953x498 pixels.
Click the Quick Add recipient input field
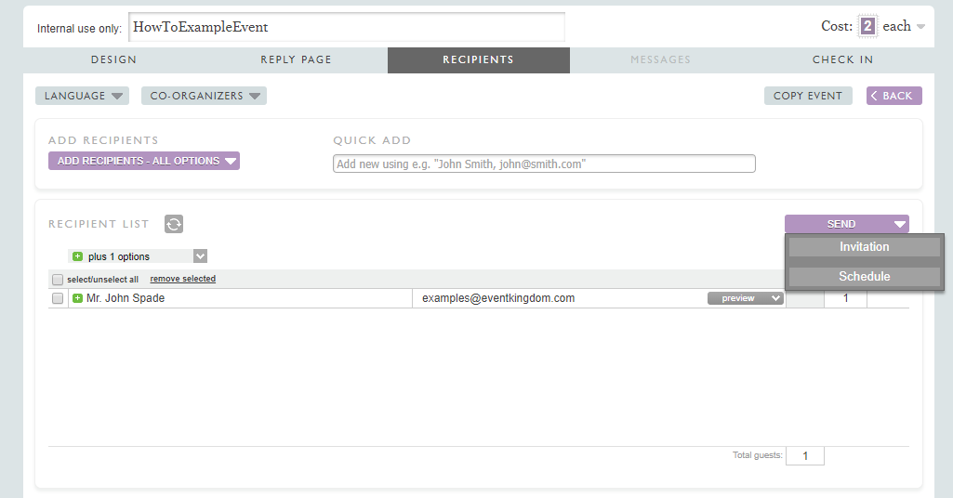click(544, 164)
